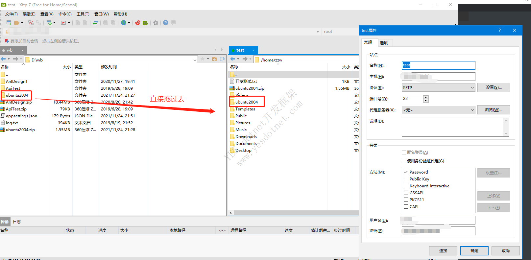Image resolution: width=531 pixels, height=260 pixels.
Task: Open options with the gear icon
Action: pos(156,23)
